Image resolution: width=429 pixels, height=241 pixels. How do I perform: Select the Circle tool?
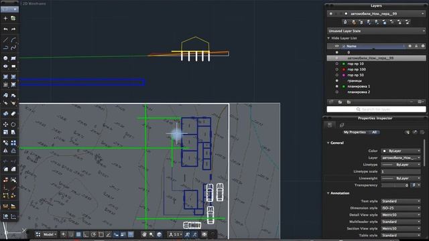[5, 58]
